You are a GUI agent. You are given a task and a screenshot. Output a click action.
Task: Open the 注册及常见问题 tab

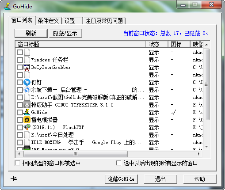click(104, 21)
